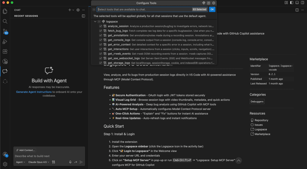Click the Add Context button
This screenshot has height=169, width=307.
coord(25,150)
